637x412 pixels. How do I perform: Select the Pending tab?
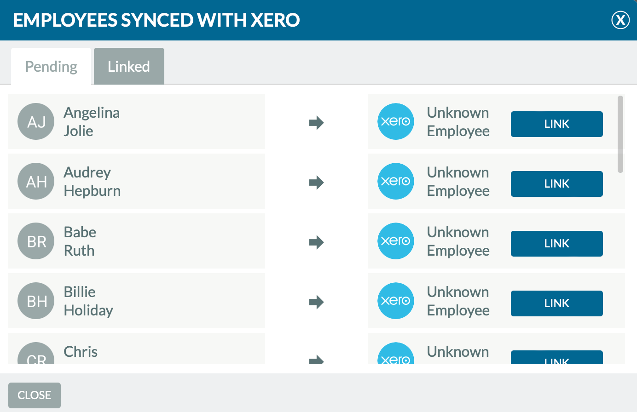[51, 66]
